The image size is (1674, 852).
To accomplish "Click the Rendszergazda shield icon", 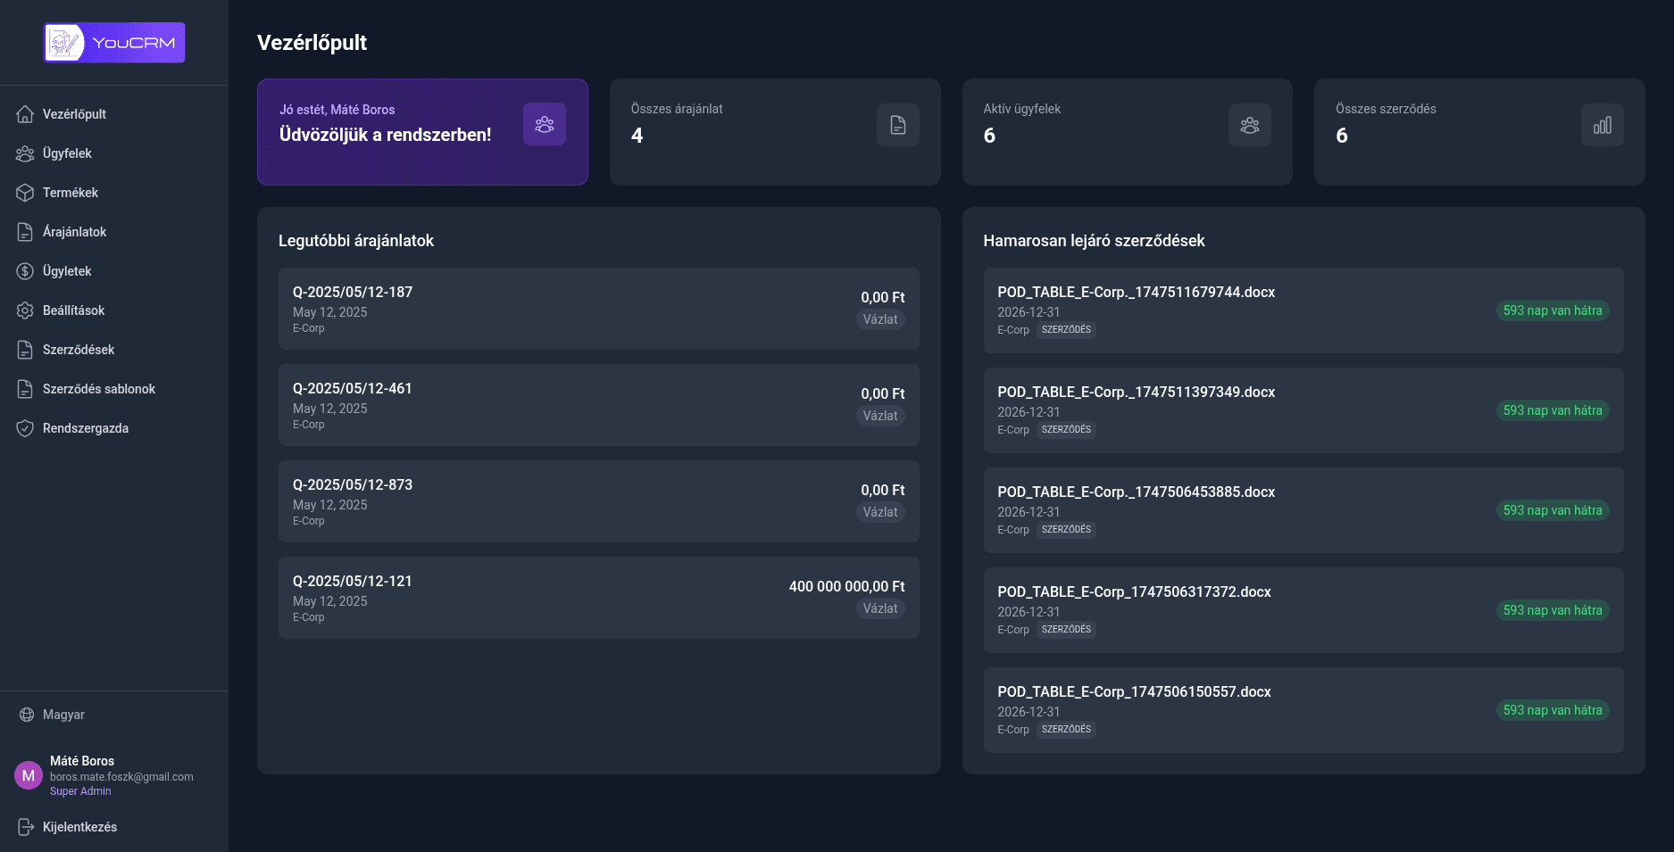I will 25,428.
